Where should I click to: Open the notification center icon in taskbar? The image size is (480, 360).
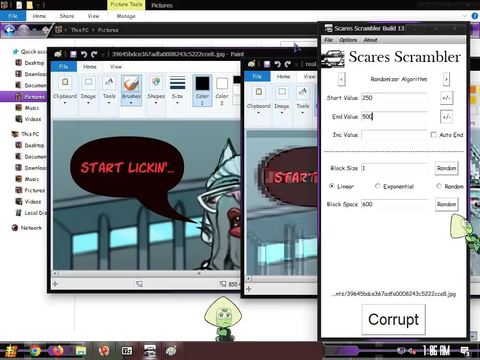pyautogui.click(x=465, y=351)
